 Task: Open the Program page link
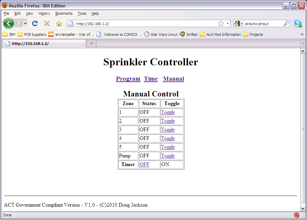point(128,79)
